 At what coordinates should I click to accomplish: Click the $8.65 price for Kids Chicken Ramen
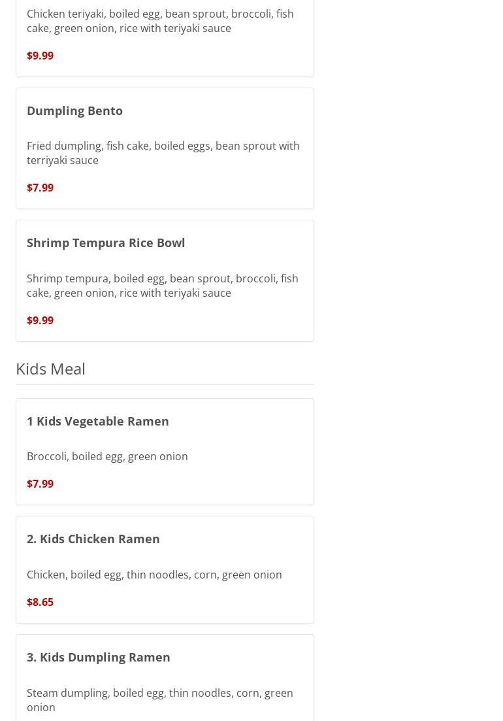pyautogui.click(x=40, y=602)
